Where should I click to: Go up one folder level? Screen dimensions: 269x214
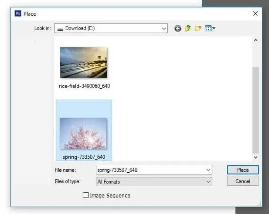188,28
